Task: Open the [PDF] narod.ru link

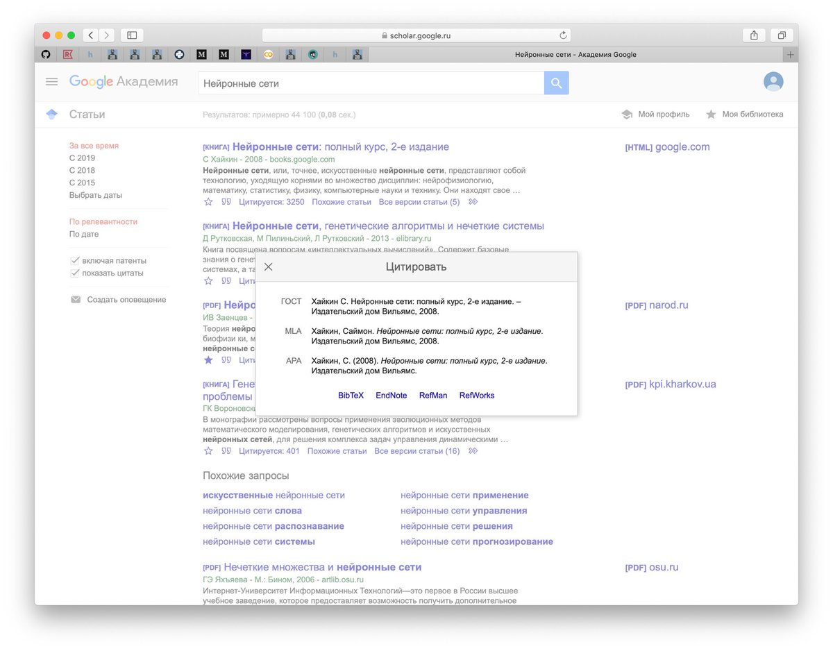Action: 657,305
